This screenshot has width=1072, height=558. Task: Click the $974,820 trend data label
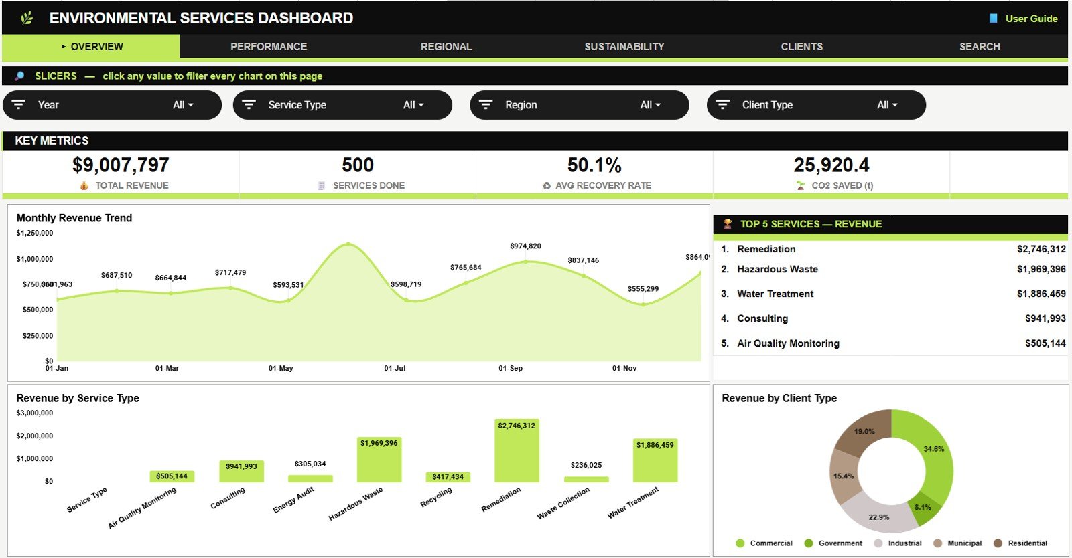click(x=525, y=246)
